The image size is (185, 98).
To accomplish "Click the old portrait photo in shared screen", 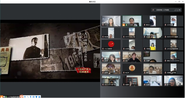I will click(29, 47).
